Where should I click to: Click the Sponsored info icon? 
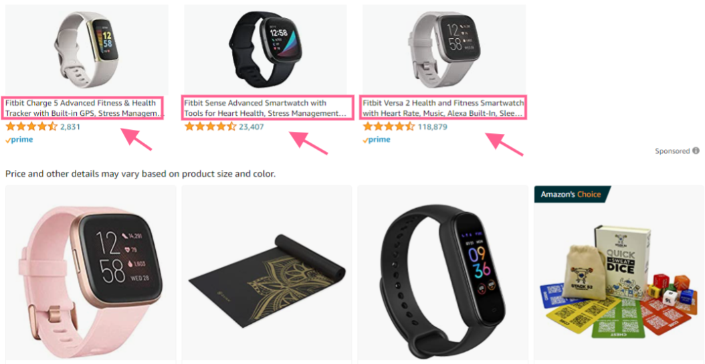[x=696, y=151]
